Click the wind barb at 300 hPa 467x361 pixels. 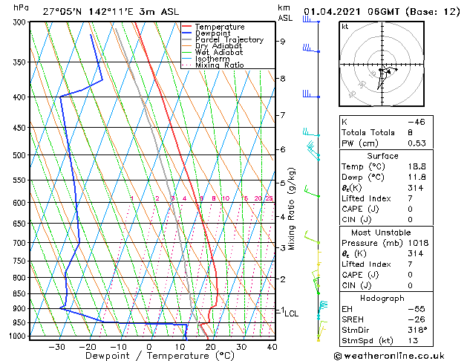(x=311, y=19)
